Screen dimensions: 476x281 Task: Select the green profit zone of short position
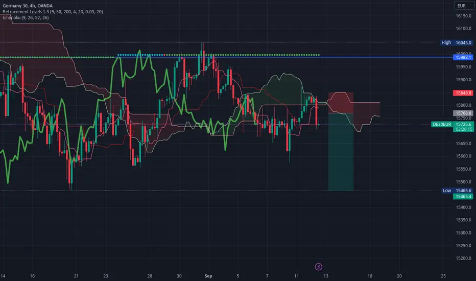tap(341, 152)
